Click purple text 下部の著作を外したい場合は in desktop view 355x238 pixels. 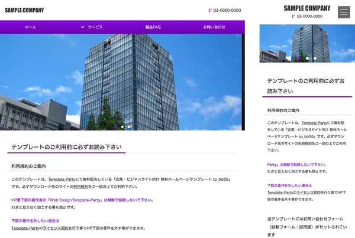[35, 221]
